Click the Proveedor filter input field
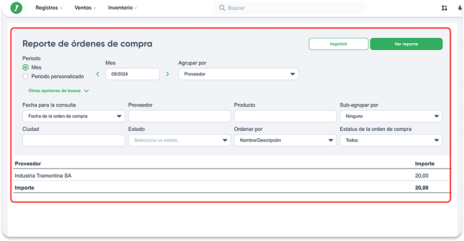The image size is (464, 241). tap(179, 116)
